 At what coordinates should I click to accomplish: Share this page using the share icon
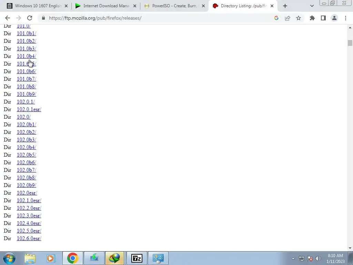click(288, 18)
